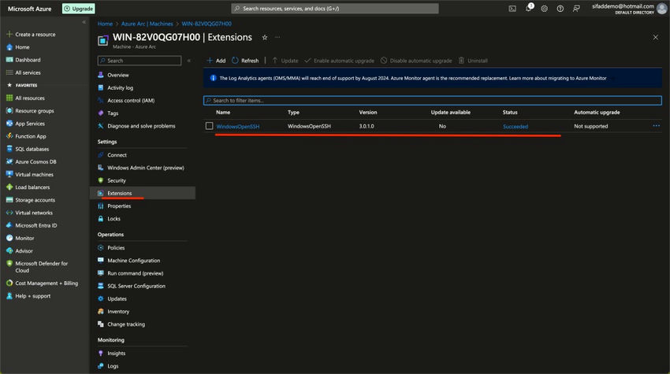Collapse the left portal sidebar
This screenshot has height=374, width=670.
coord(84,22)
